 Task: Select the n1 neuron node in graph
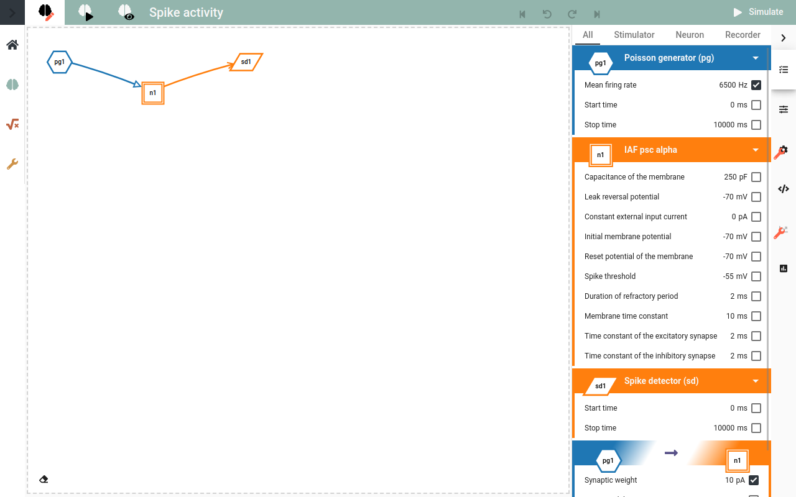tap(153, 93)
